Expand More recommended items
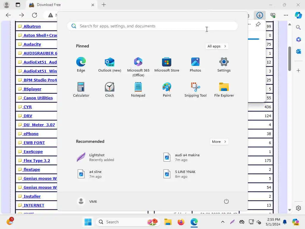This screenshot has width=305, height=229. coord(219,142)
